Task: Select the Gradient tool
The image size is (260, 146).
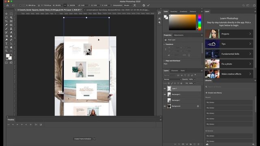Action: (6, 36)
